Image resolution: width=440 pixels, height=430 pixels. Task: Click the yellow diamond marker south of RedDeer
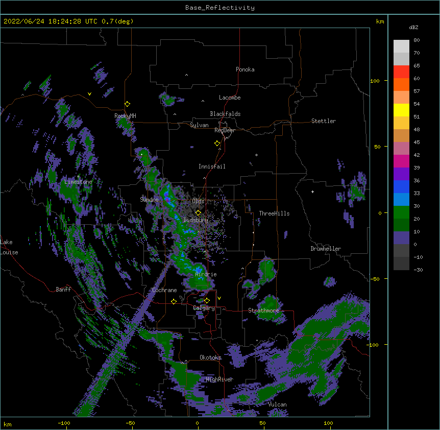click(217, 144)
